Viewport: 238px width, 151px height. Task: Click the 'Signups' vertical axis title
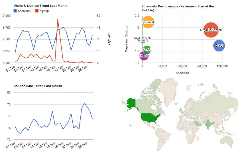tap(109, 39)
